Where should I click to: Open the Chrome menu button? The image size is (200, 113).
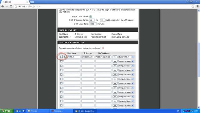pos(197,6)
